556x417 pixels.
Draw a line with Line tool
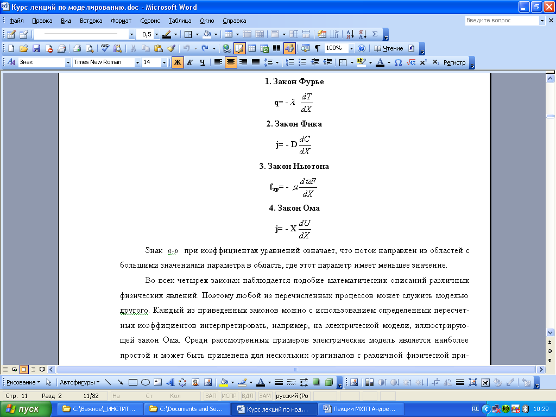point(108,382)
